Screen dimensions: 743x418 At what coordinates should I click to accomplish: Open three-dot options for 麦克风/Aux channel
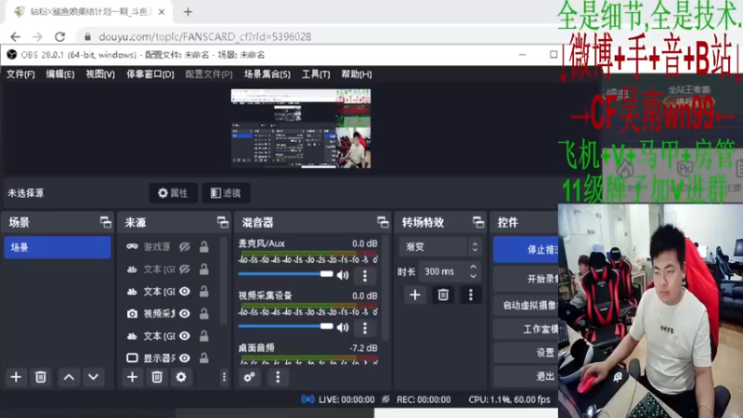[x=365, y=275]
